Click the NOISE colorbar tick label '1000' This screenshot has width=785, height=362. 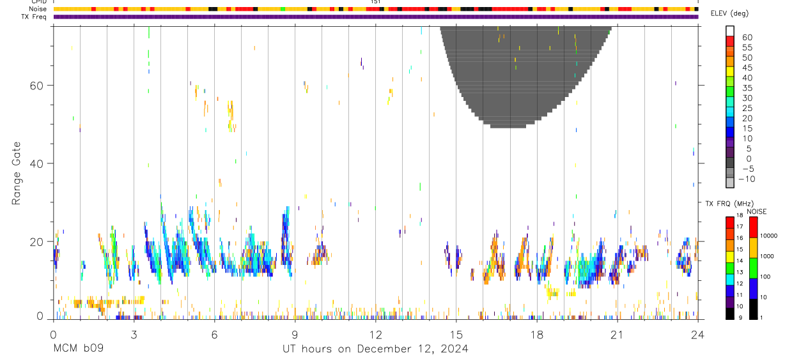(766, 256)
